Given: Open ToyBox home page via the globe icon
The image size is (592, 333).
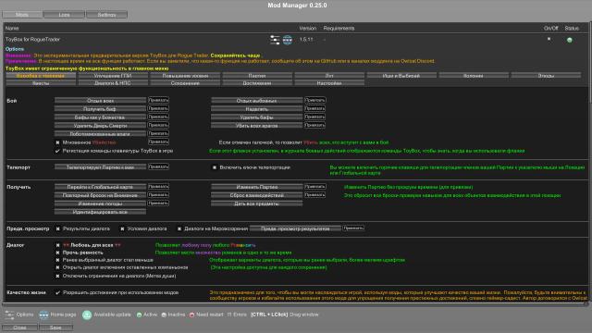Looking at the screenshot, I should coord(288,40).
